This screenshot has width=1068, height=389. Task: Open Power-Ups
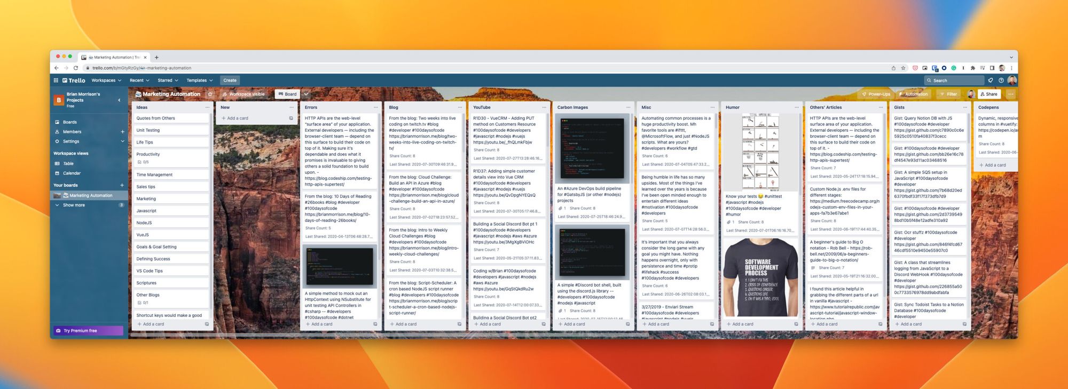click(x=876, y=94)
